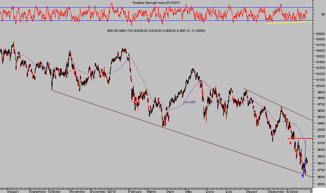Select the 10000 price axis label

point(320,86)
